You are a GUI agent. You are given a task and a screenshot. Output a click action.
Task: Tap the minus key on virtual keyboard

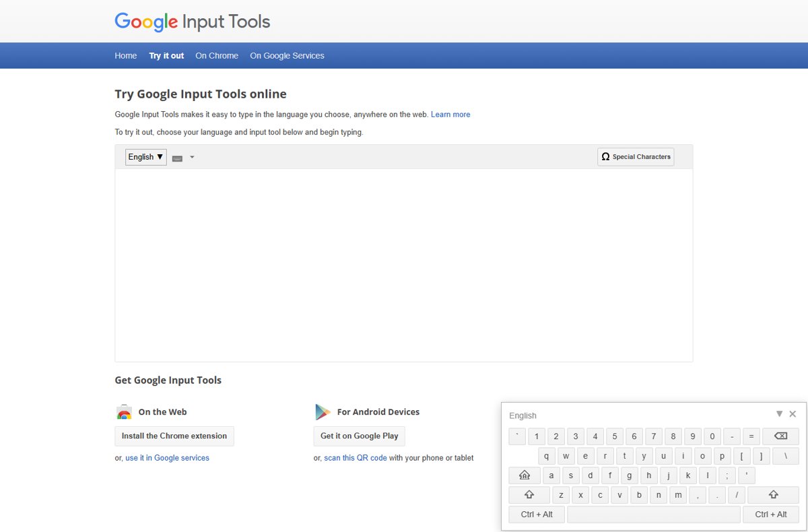(x=732, y=436)
